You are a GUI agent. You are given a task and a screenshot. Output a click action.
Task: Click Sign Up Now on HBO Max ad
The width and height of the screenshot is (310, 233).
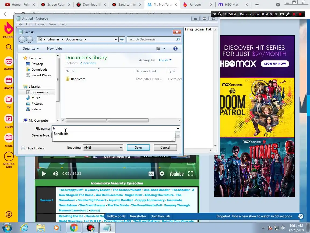pos(275,64)
